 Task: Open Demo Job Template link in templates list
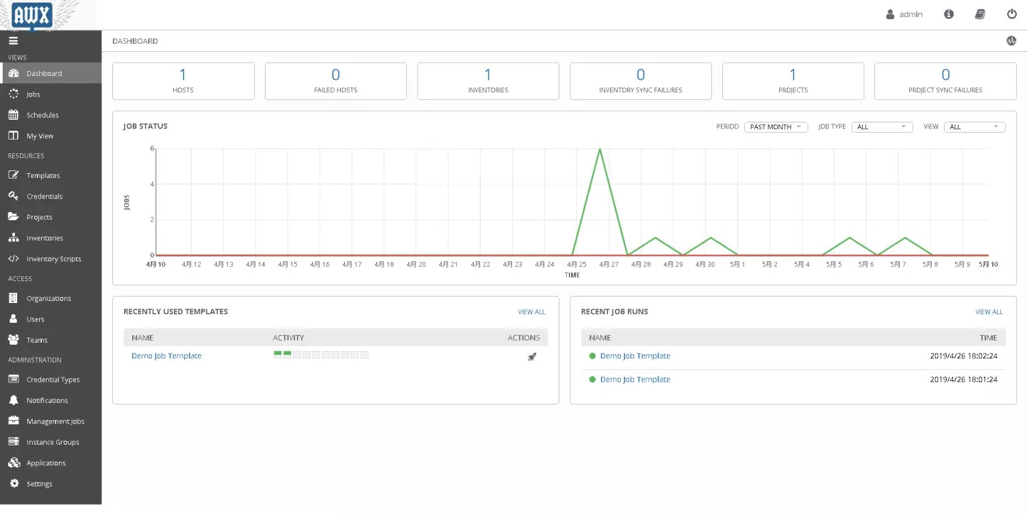[166, 356]
